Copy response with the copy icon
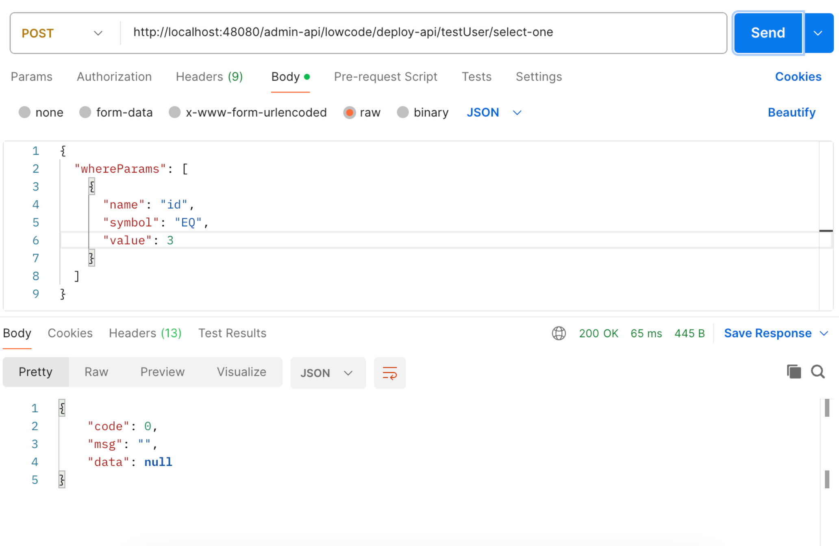 tap(793, 371)
